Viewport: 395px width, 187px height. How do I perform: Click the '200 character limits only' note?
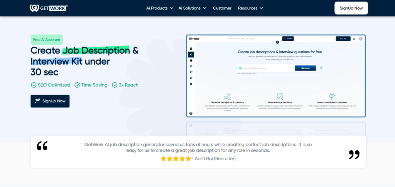[x=246, y=73]
